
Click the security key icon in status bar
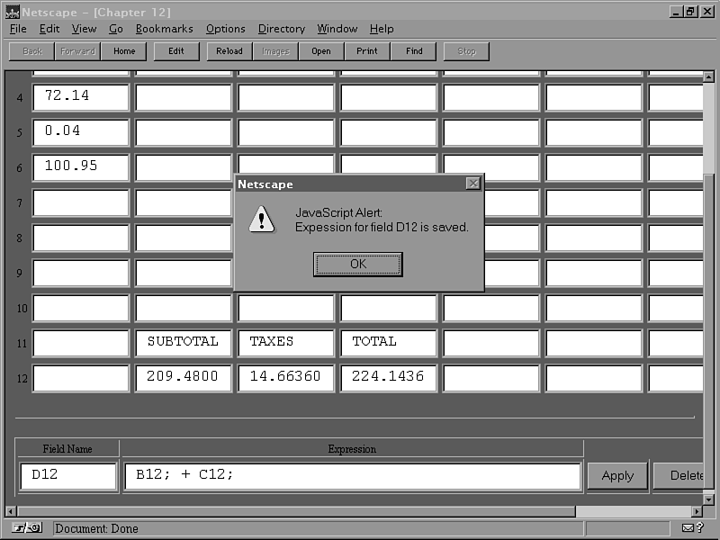click(x=27, y=528)
